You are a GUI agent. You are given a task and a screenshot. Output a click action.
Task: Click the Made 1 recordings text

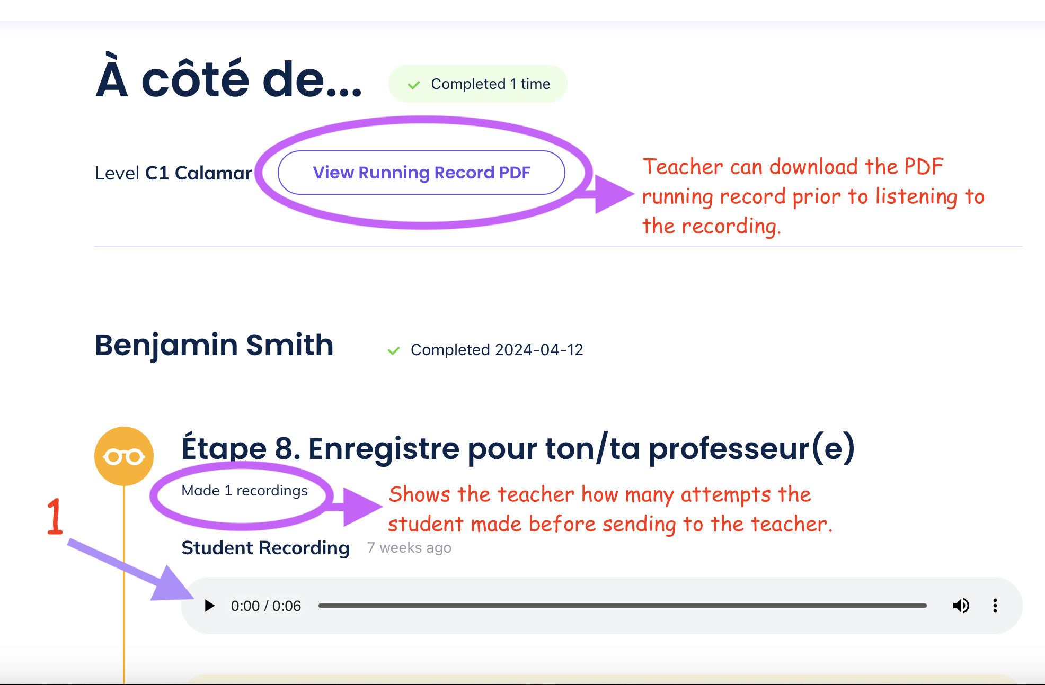(244, 491)
